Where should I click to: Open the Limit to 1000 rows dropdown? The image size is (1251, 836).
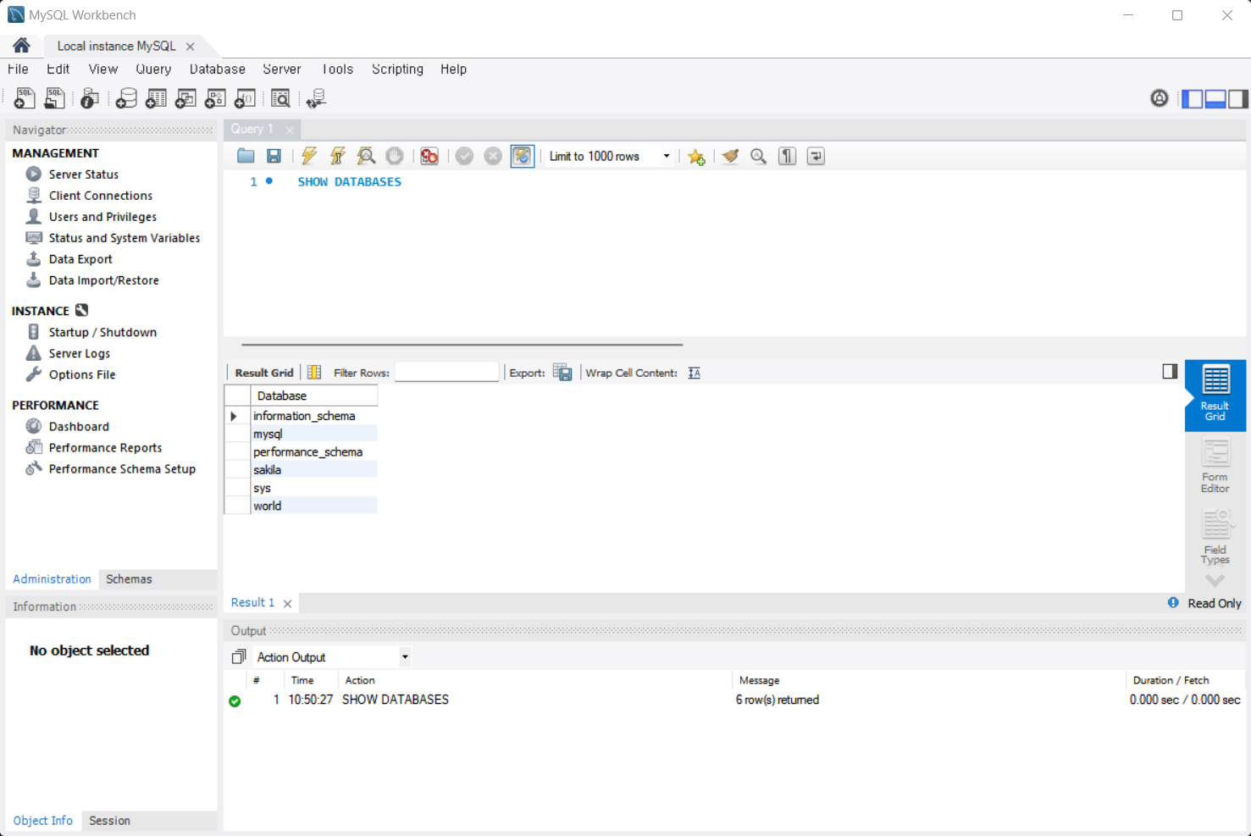click(x=610, y=156)
